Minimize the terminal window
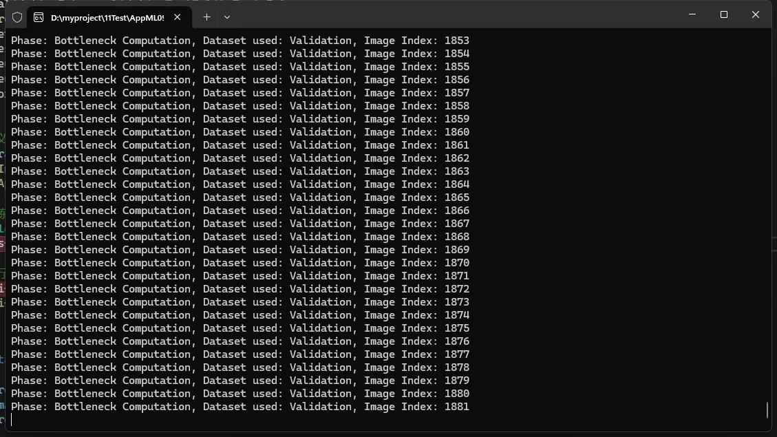The width and height of the screenshot is (777, 437). pyautogui.click(x=692, y=14)
